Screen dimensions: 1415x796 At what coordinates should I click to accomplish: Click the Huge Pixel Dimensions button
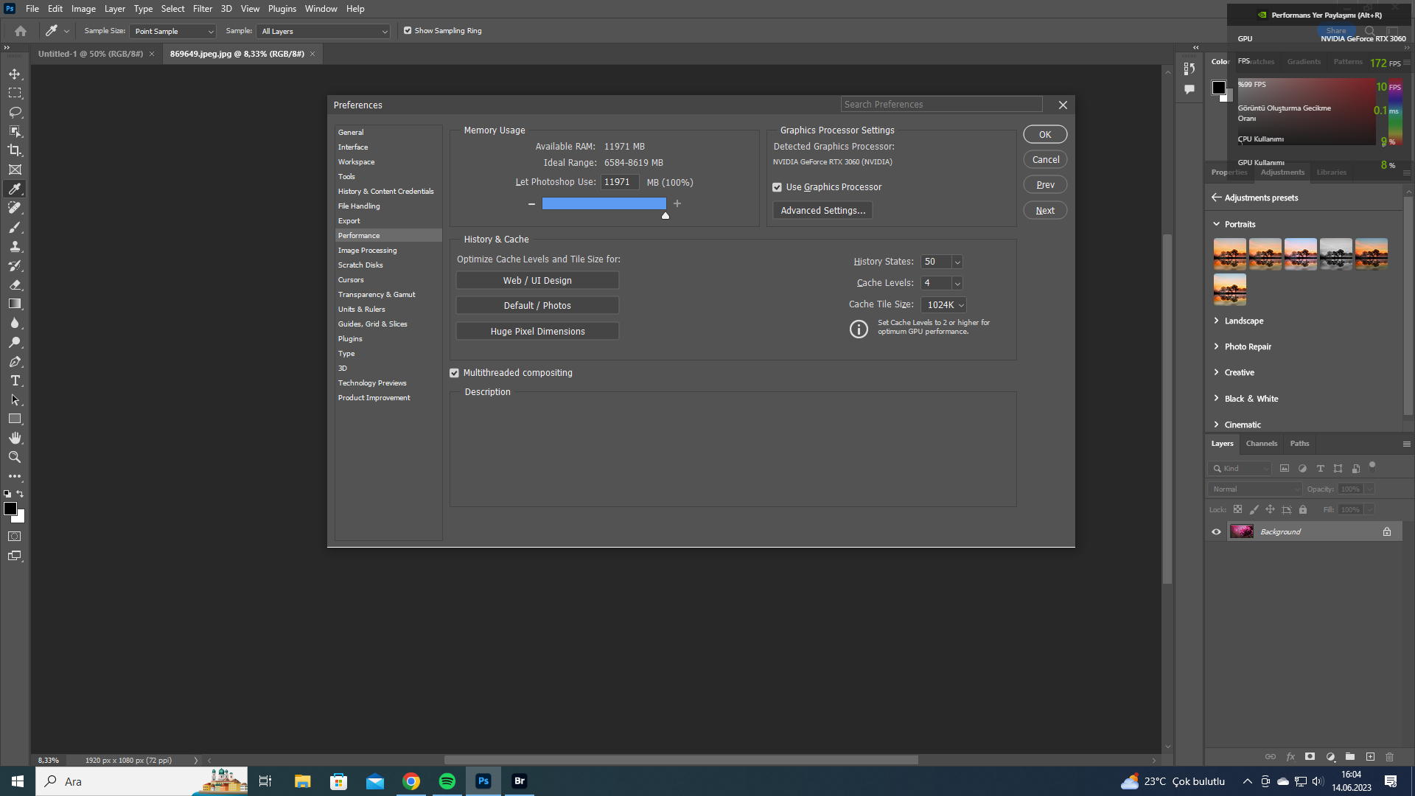(x=537, y=331)
